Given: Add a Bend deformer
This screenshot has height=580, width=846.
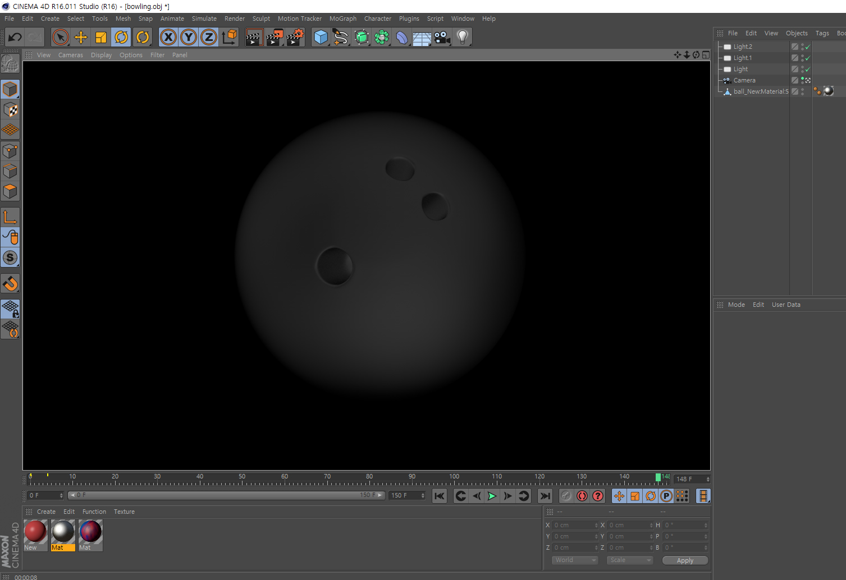Looking at the screenshot, I should point(402,38).
